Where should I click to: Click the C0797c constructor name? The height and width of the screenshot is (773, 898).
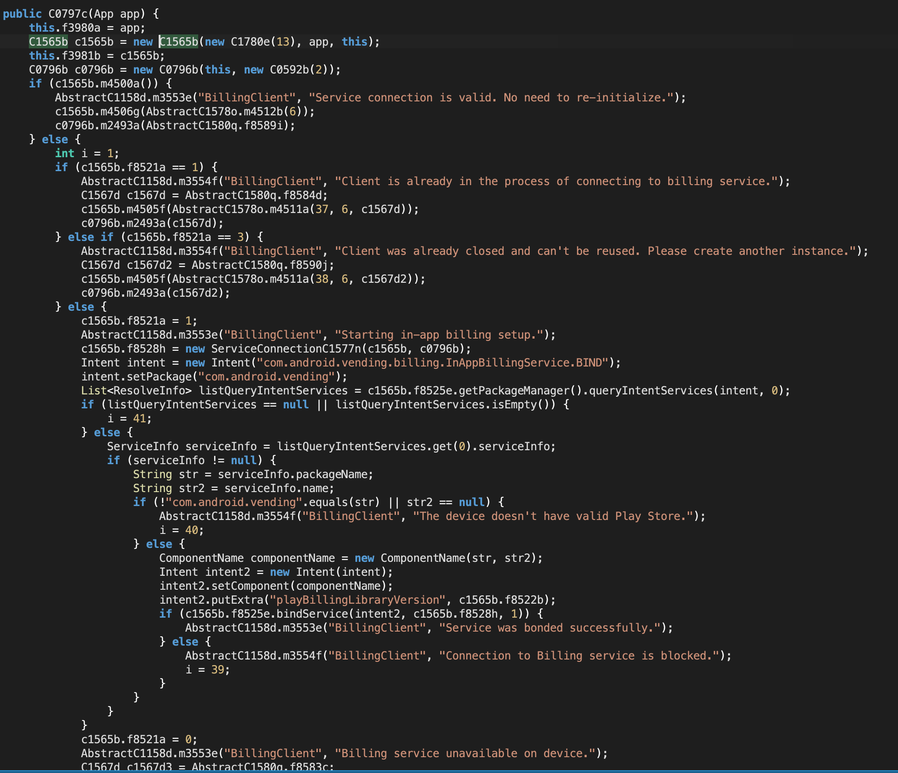point(68,14)
